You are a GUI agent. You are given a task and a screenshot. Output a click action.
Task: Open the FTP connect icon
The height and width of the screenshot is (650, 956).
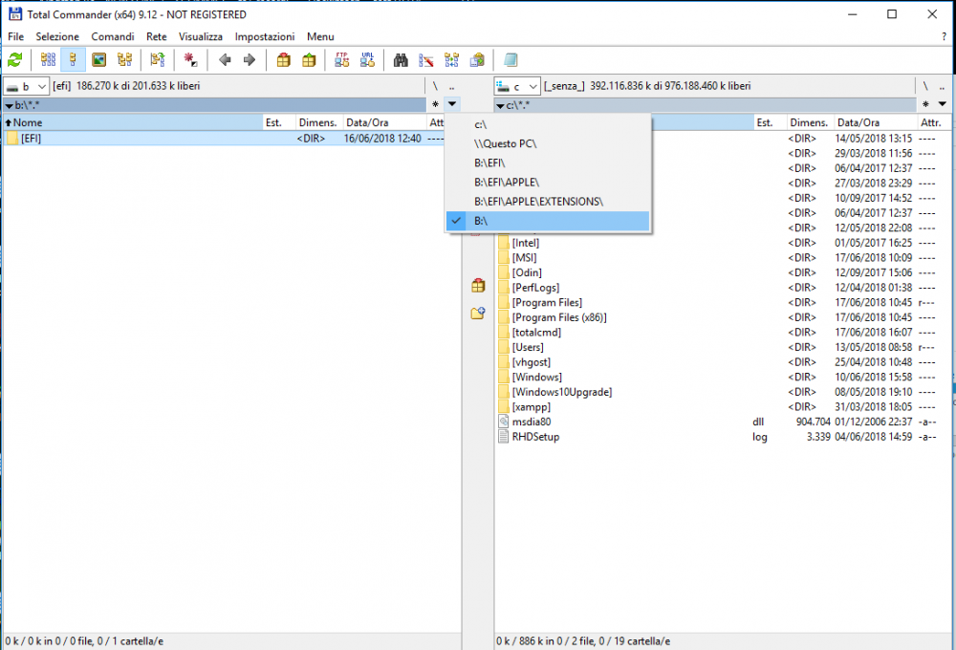click(x=341, y=60)
